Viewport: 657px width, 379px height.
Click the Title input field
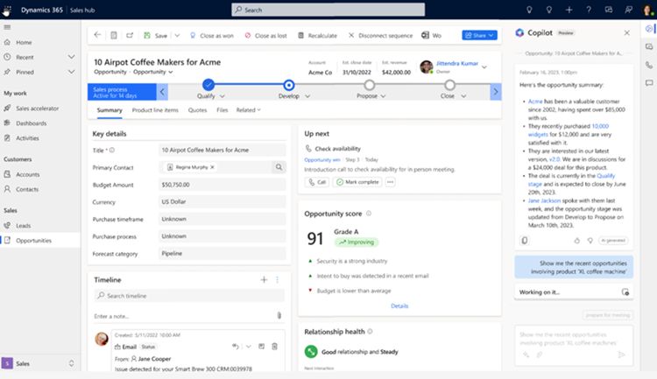point(223,150)
